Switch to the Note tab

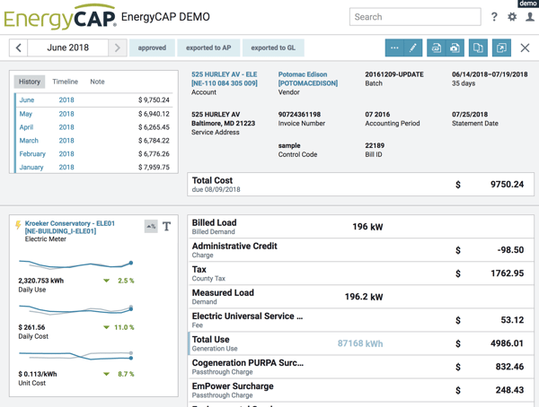(x=97, y=82)
